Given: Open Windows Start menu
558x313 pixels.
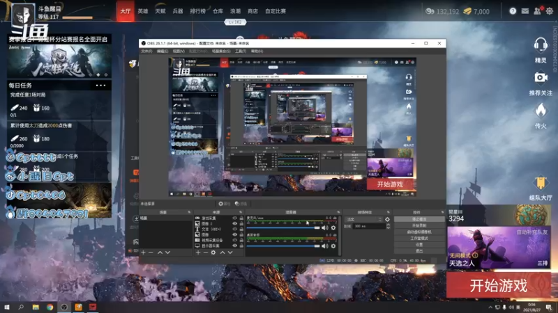Looking at the screenshot, I should point(6,307).
